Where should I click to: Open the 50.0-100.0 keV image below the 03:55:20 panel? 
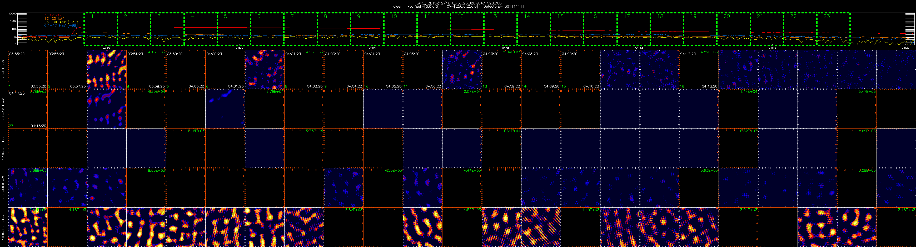(28, 227)
